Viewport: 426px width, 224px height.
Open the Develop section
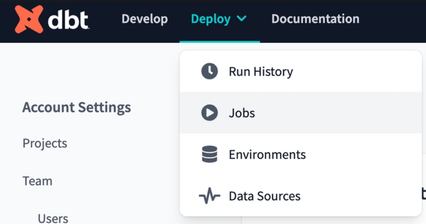tap(144, 19)
